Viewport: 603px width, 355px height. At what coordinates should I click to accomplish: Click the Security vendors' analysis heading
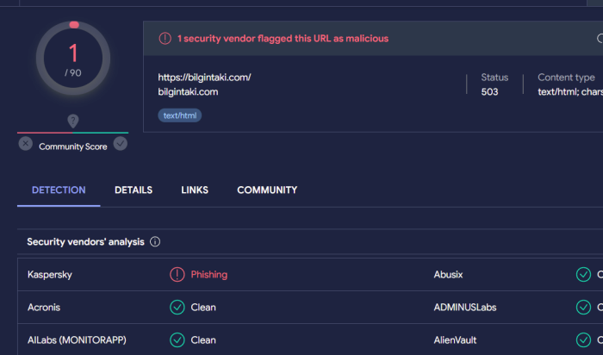[85, 241]
